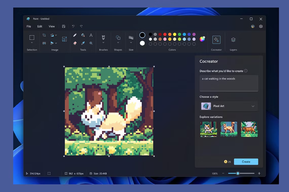Viewport: 289px width, 192px height.
Task: Select the Color picker eyedropper tool
Action: pos(83,43)
